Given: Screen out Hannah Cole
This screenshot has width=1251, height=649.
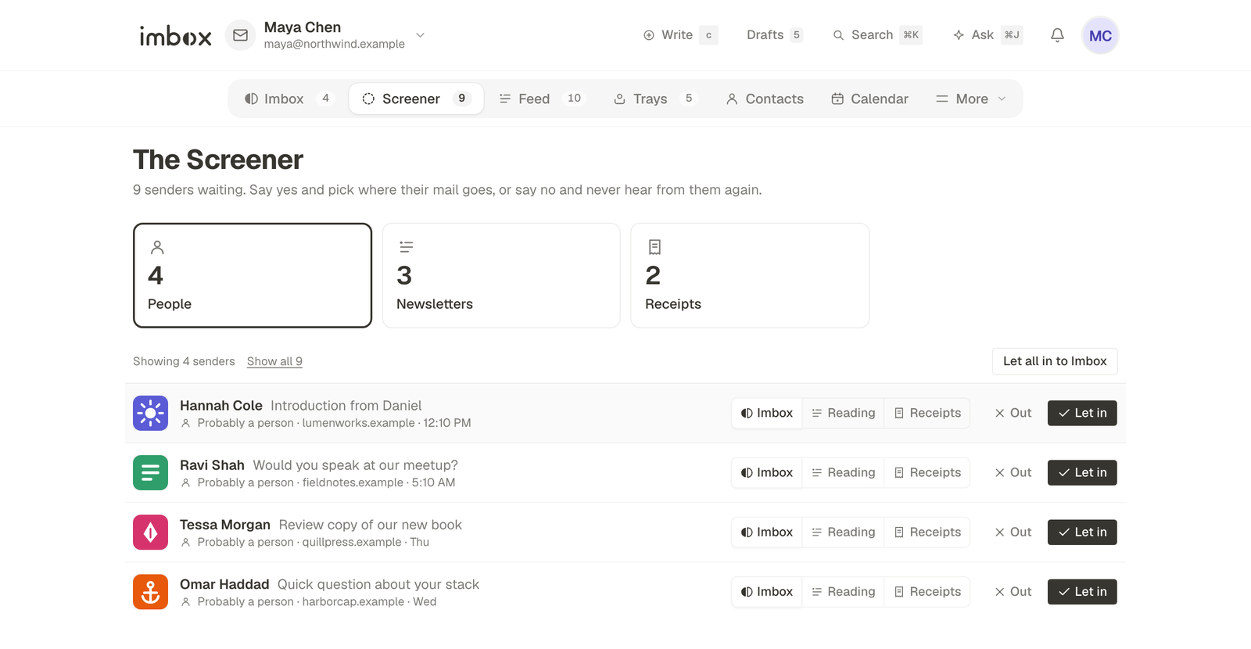Looking at the screenshot, I should pyautogui.click(x=1013, y=413).
